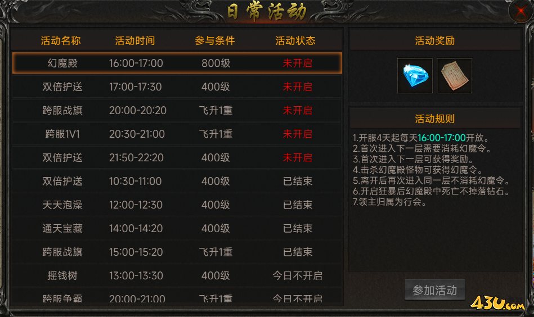534x317 pixels.
Task: Click the 参加活动 button
Action: point(434,290)
